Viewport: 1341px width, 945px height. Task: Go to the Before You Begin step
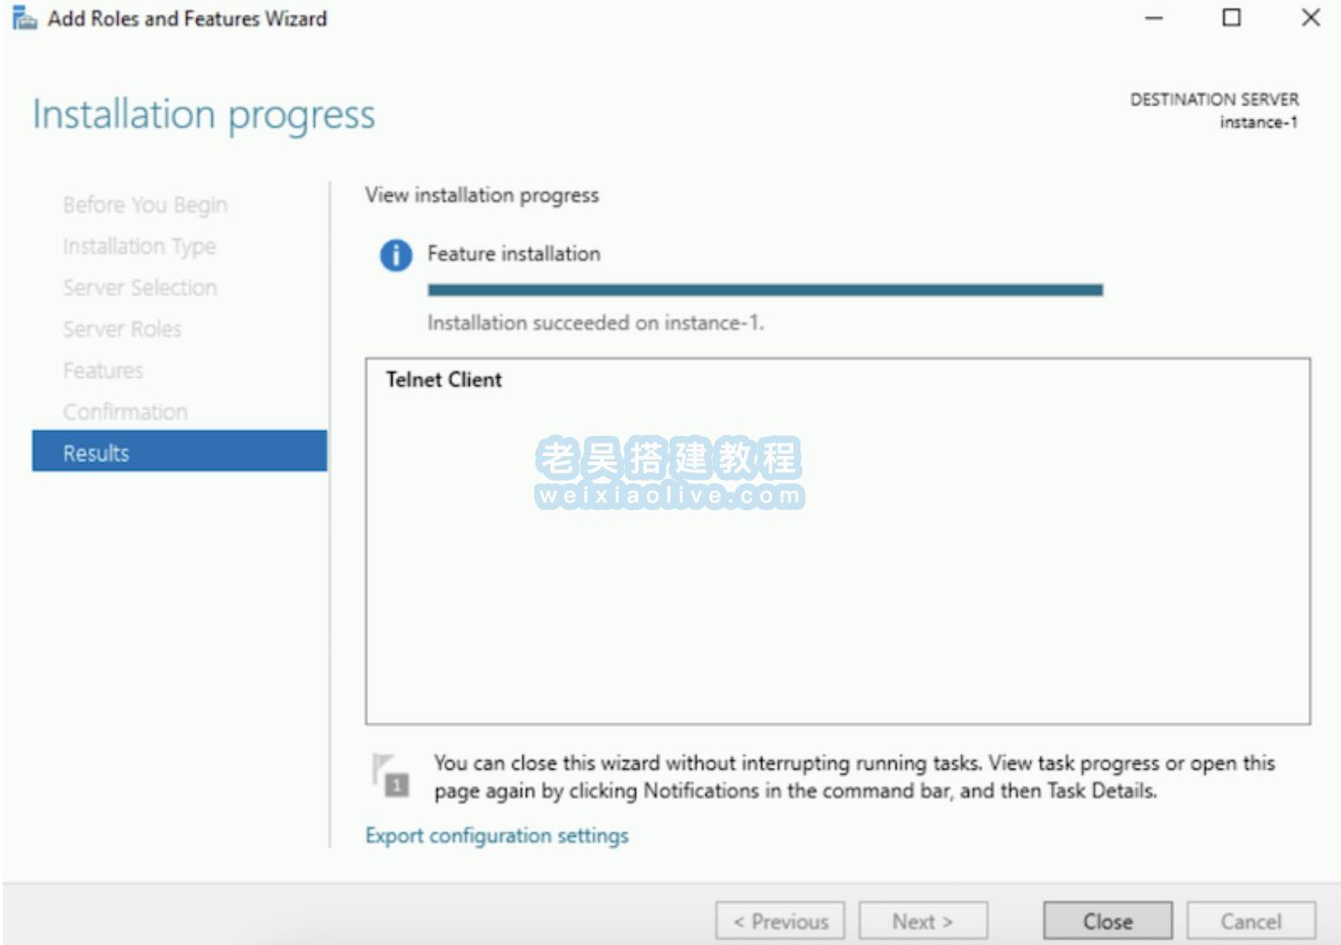[x=144, y=205]
